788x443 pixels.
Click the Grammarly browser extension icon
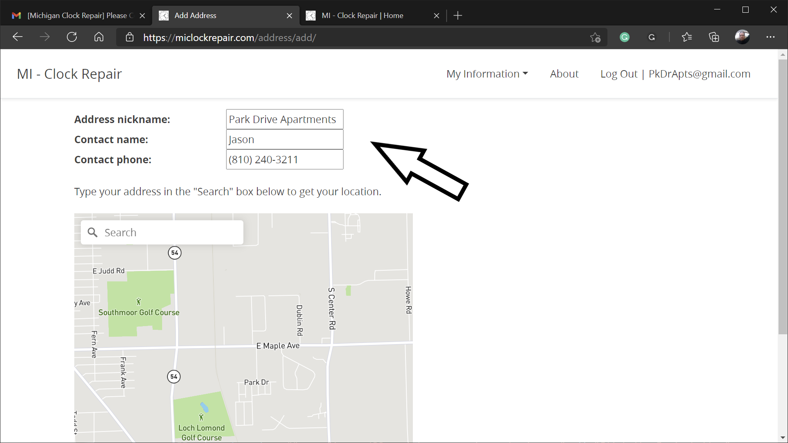click(x=625, y=37)
